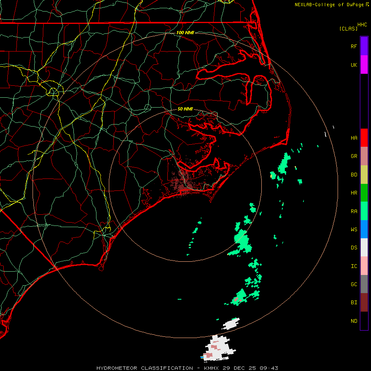Click the BD legend label
The image size is (371, 371).
tap(354, 175)
